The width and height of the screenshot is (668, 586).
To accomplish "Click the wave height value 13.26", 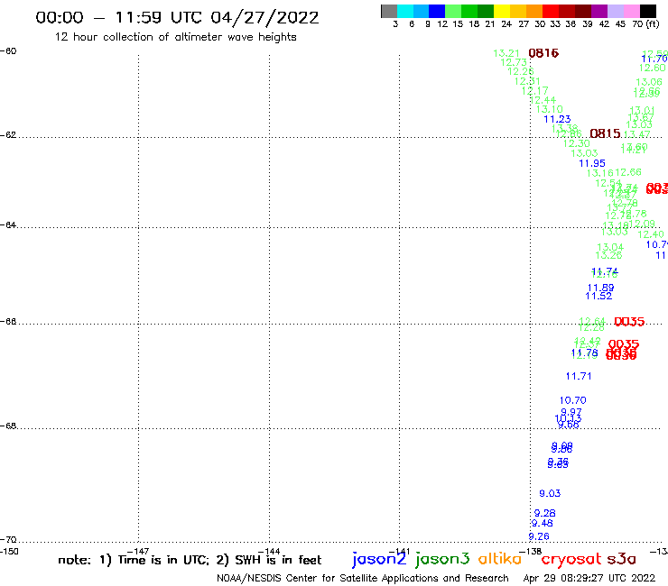I will pyautogui.click(x=608, y=255).
